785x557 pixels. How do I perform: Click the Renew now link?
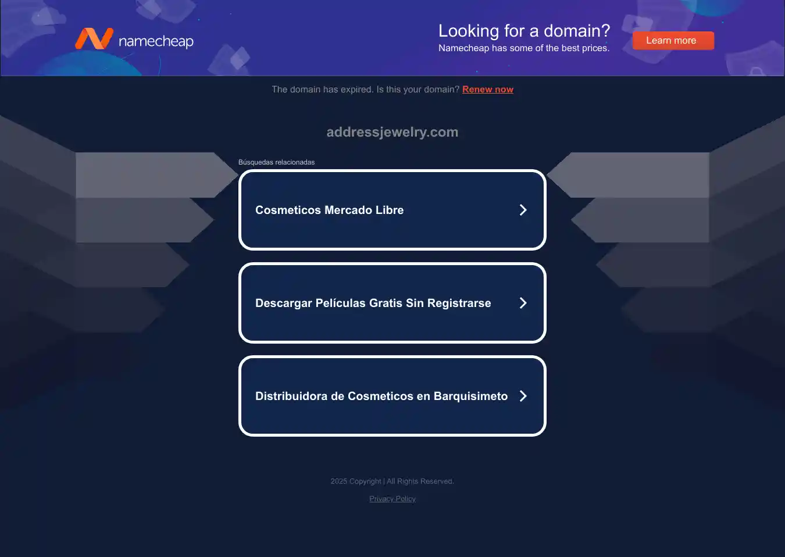coord(487,90)
